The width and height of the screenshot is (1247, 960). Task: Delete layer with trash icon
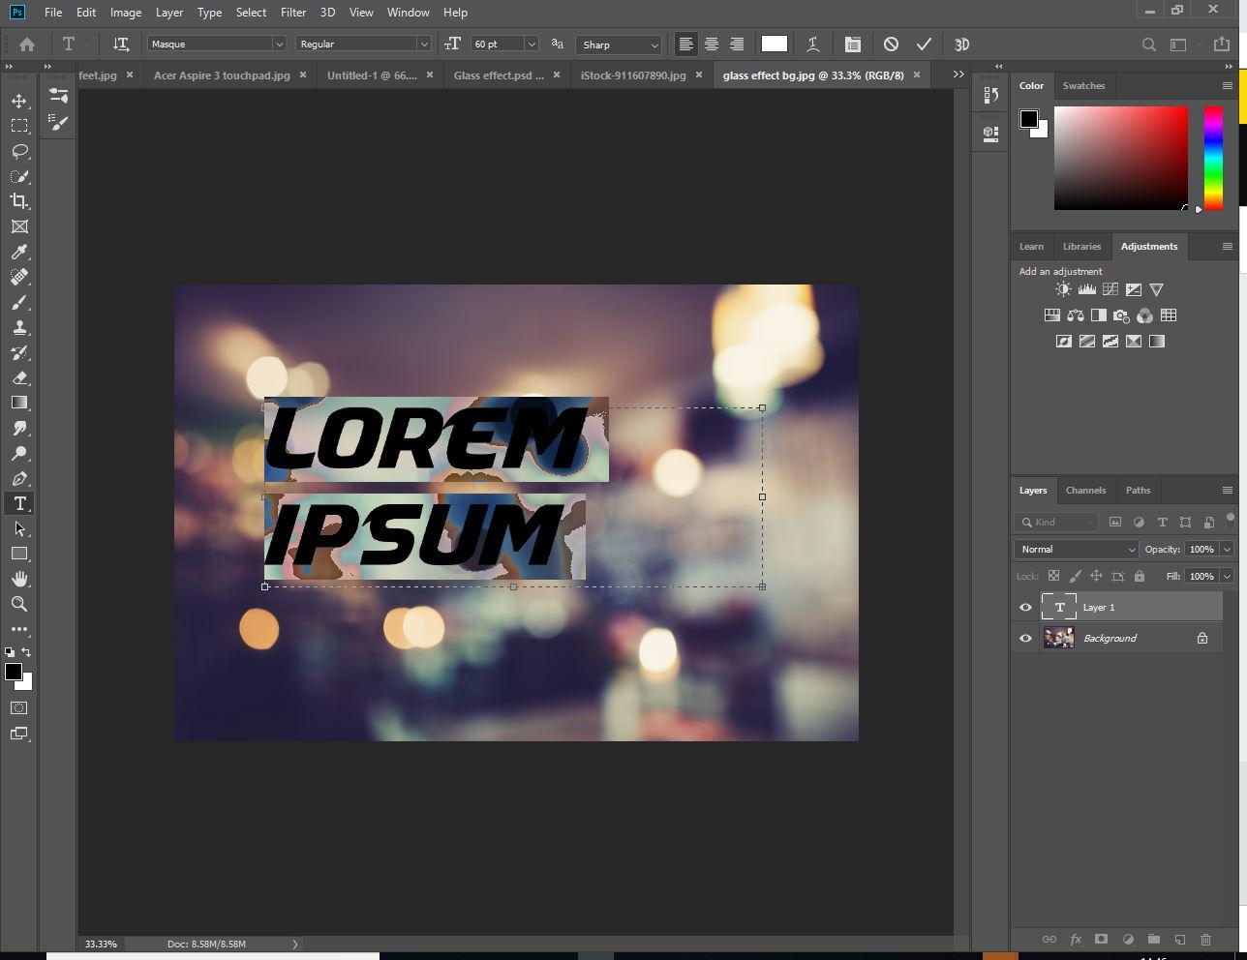click(x=1206, y=939)
